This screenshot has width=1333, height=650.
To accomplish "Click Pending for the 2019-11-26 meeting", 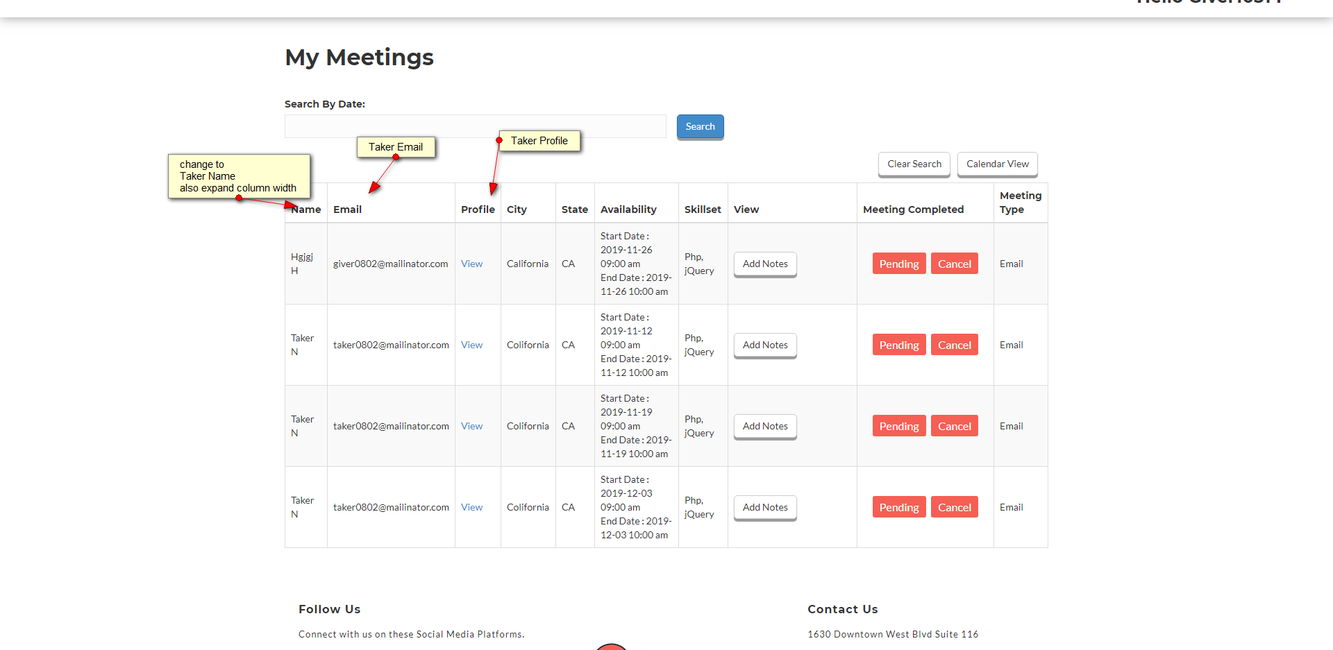I will 898,264.
